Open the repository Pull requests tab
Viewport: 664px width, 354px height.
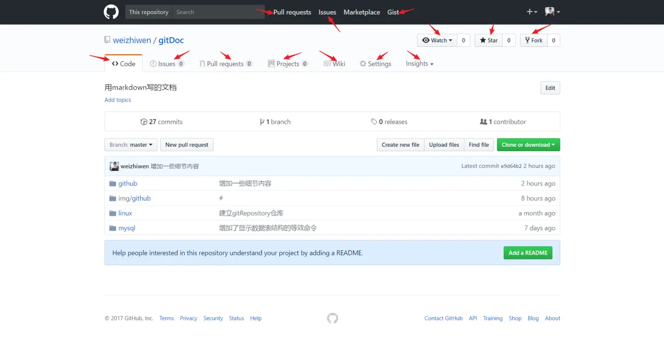coord(226,64)
